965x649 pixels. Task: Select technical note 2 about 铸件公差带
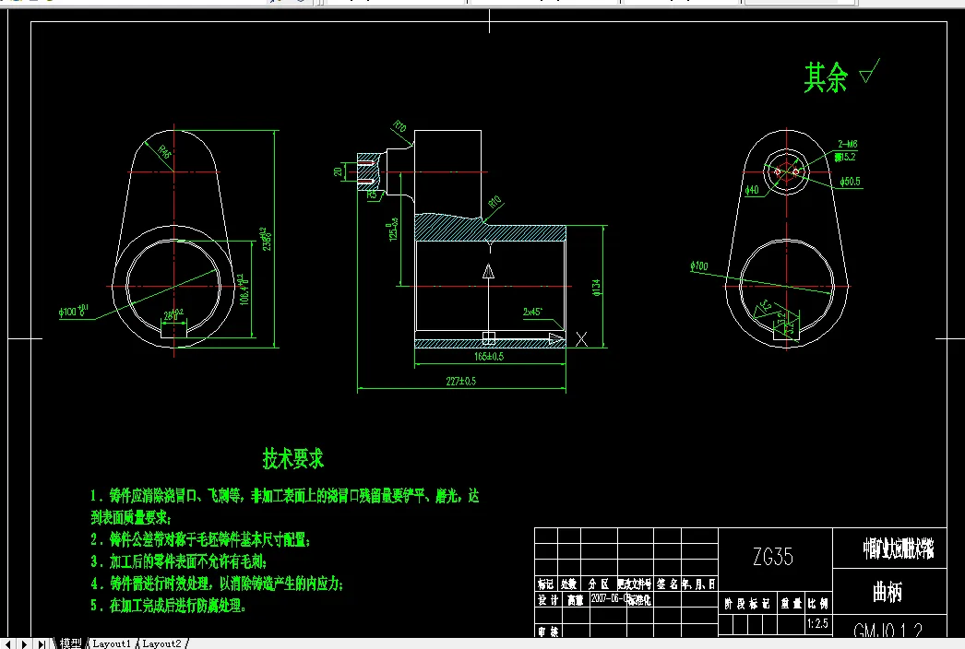200,539
